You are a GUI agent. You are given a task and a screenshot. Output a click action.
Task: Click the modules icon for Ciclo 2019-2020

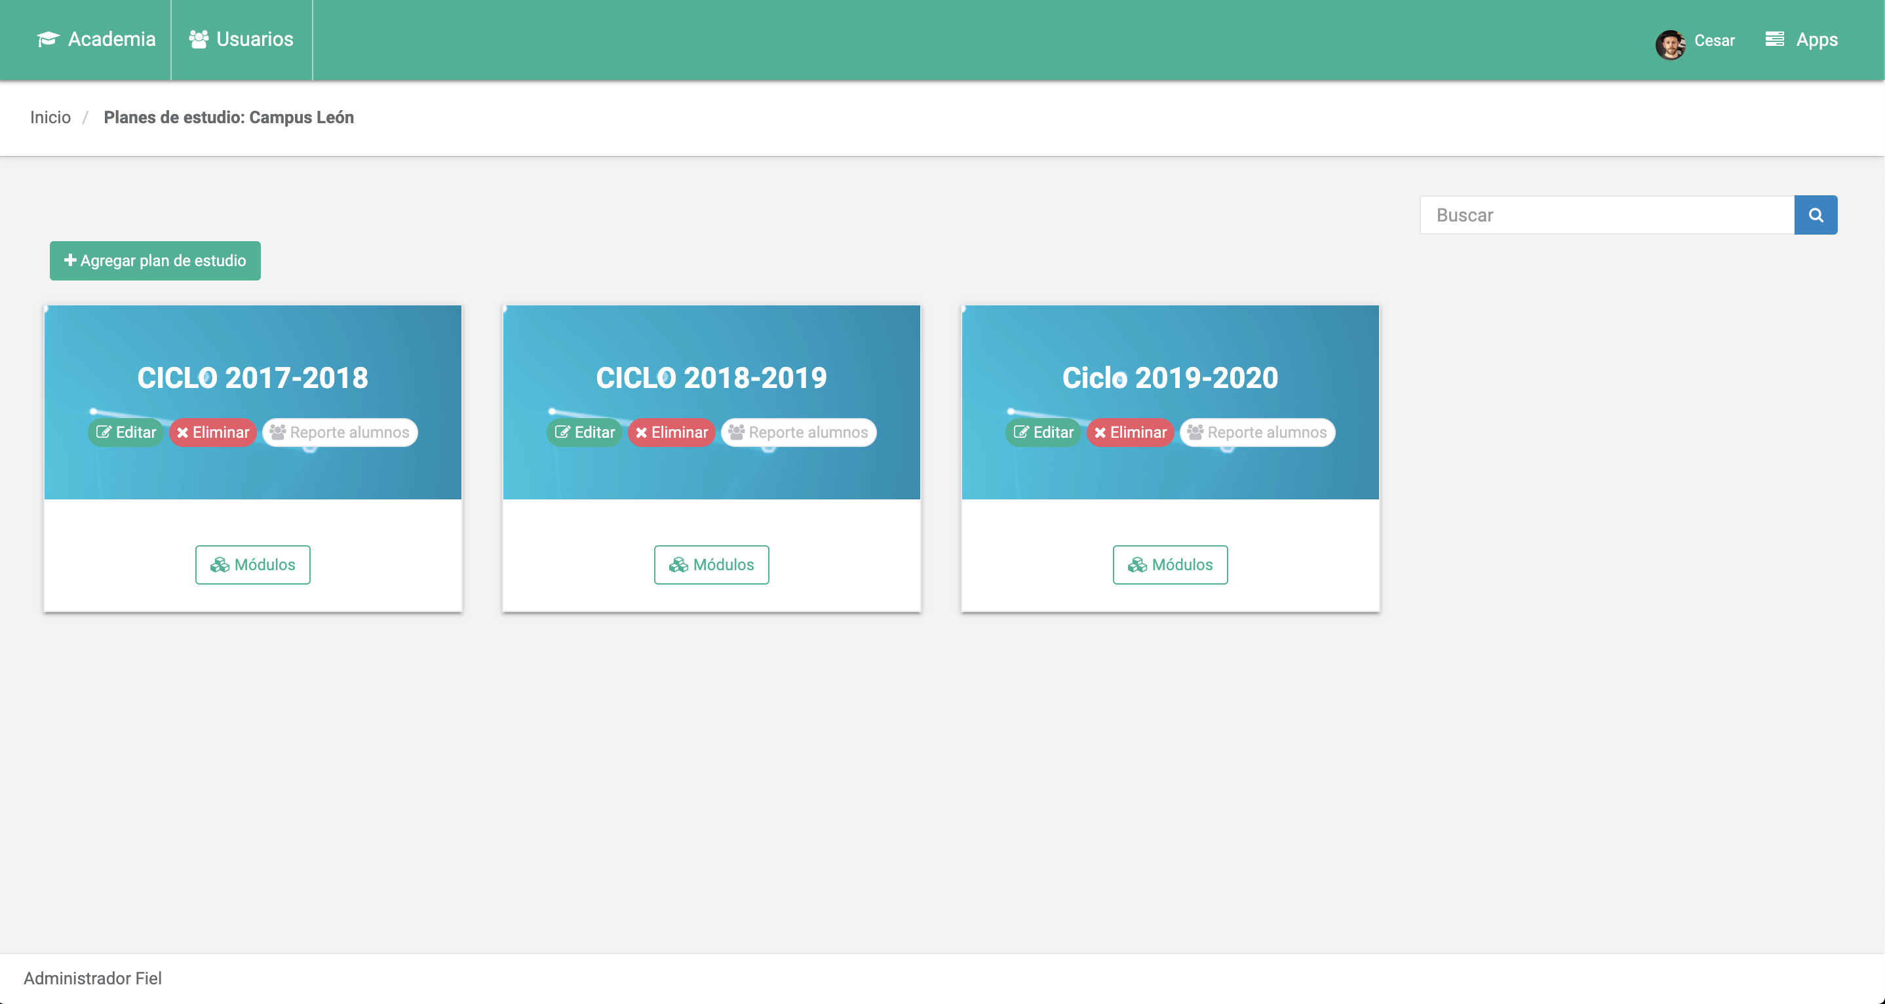[x=1136, y=565]
